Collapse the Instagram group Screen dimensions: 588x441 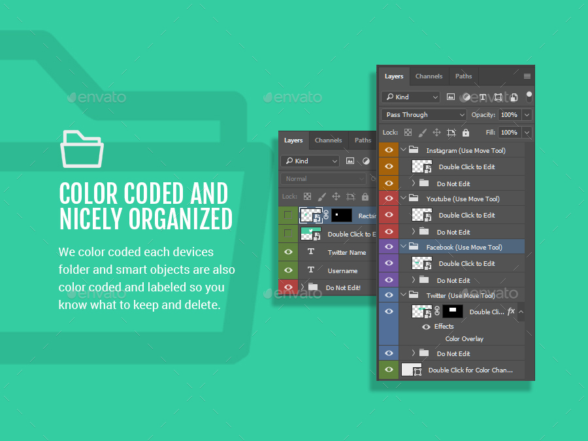click(404, 150)
